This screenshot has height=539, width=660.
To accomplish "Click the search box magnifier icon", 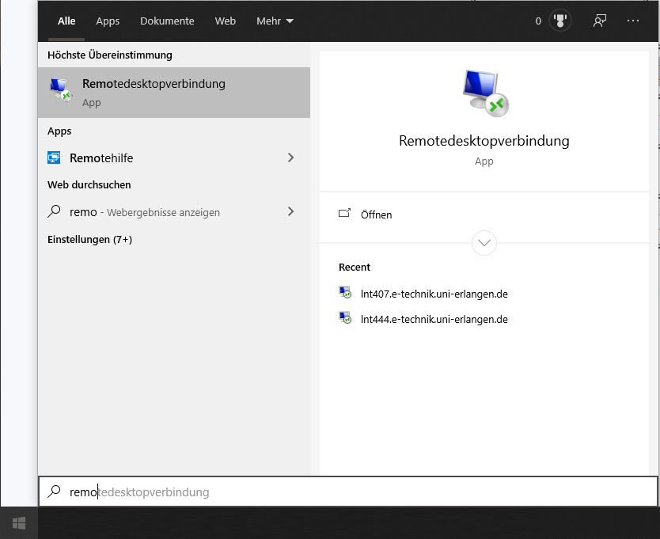I will tap(54, 491).
